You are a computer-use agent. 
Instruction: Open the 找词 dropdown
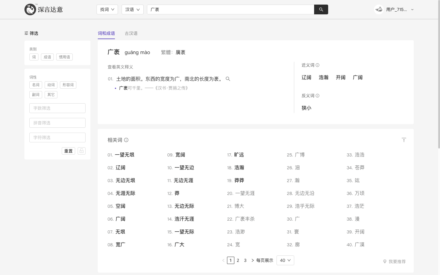pyautogui.click(x=107, y=9)
